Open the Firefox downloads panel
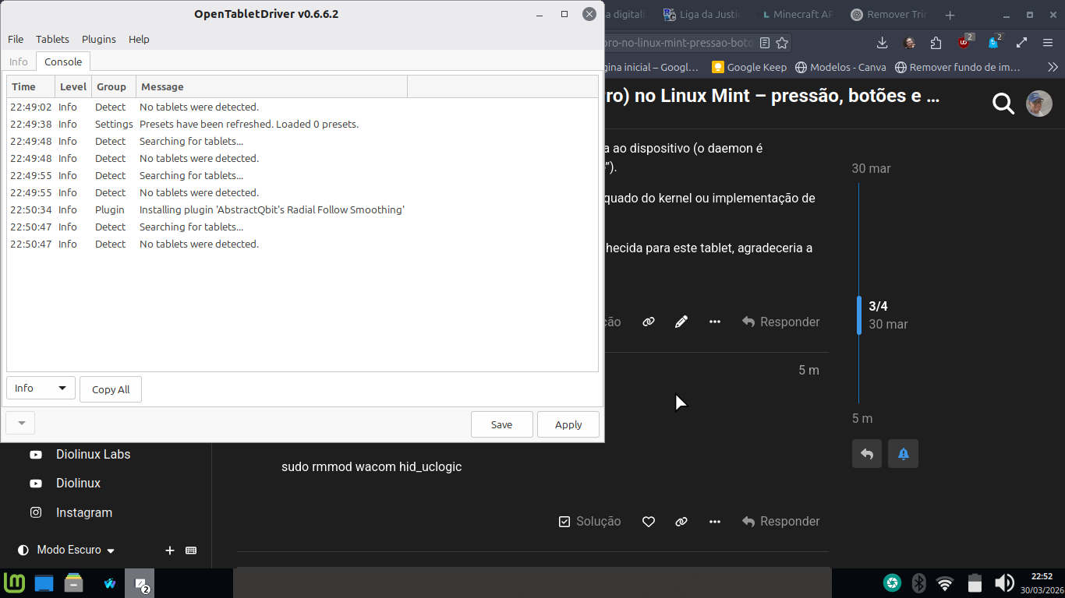The width and height of the screenshot is (1065, 598). (x=883, y=43)
